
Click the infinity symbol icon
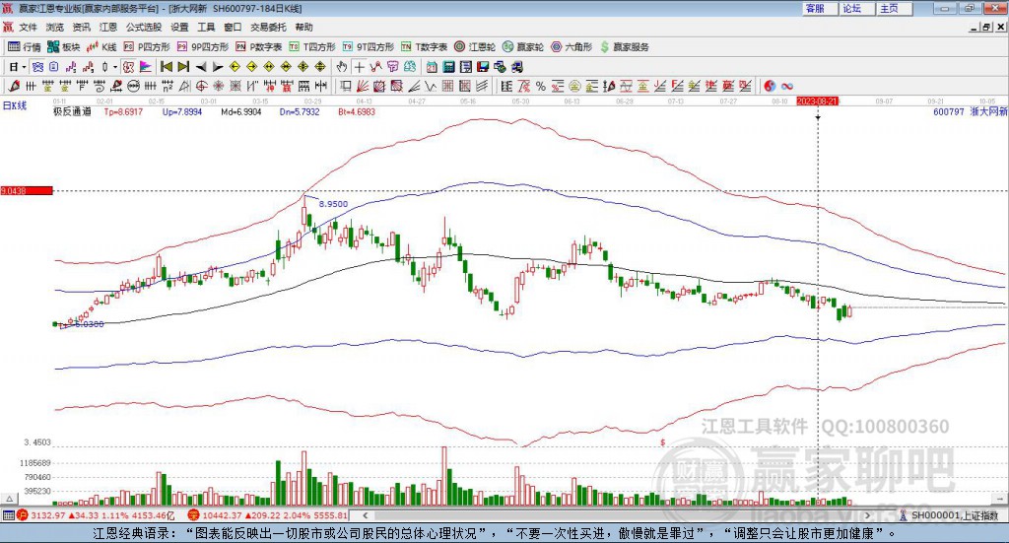point(787,86)
